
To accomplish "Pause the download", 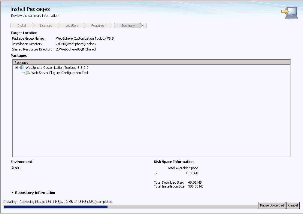I will click(x=272, y=205).
